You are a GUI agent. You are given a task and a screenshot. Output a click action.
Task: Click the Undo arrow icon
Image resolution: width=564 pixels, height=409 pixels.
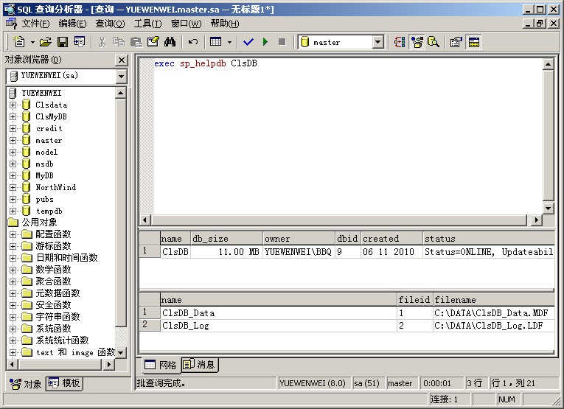[193, 42]
